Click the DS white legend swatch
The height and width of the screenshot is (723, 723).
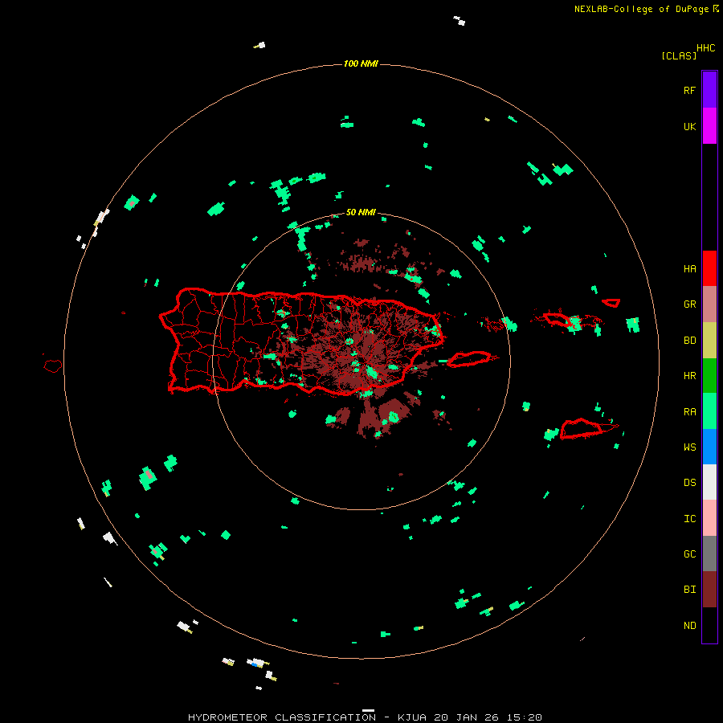(709, 482)
